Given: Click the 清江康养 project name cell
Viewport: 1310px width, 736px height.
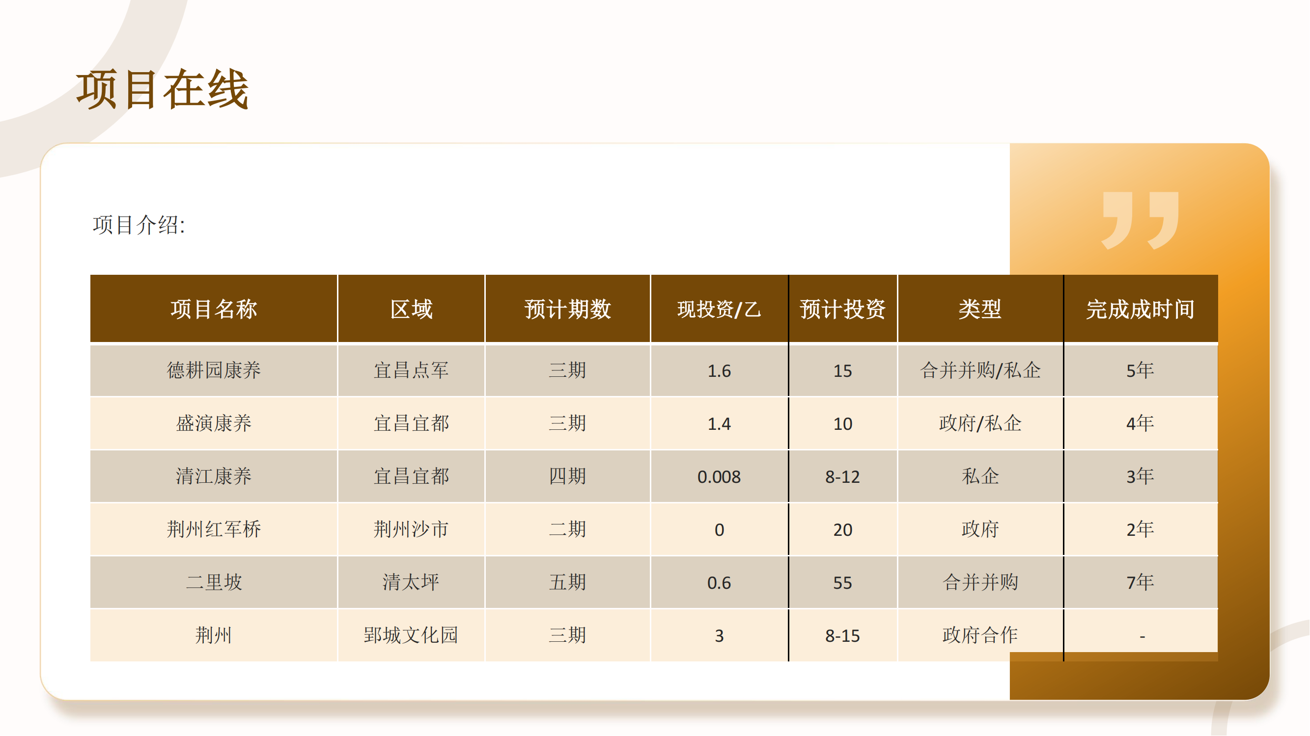Looking at the screenshot, I should 214,476.
